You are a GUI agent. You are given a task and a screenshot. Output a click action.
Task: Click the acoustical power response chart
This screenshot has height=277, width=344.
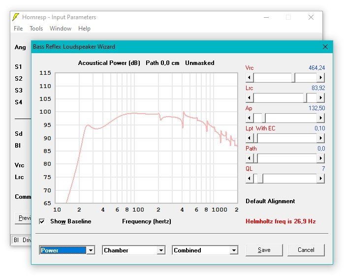click(x=146, y=138)
